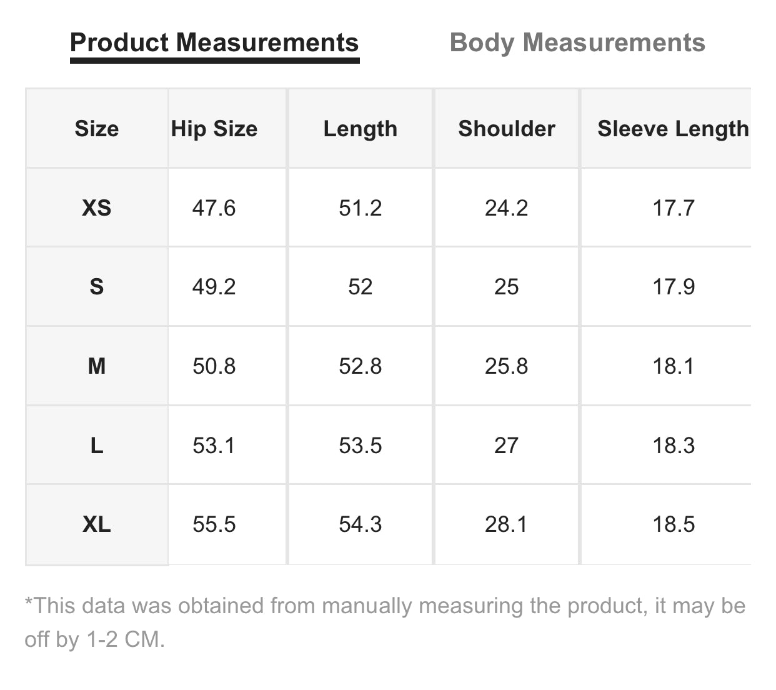The width and height of the screenshot is (776, 690).
Task: Click the XL hip size value 55.5
Action: point(214,524)
